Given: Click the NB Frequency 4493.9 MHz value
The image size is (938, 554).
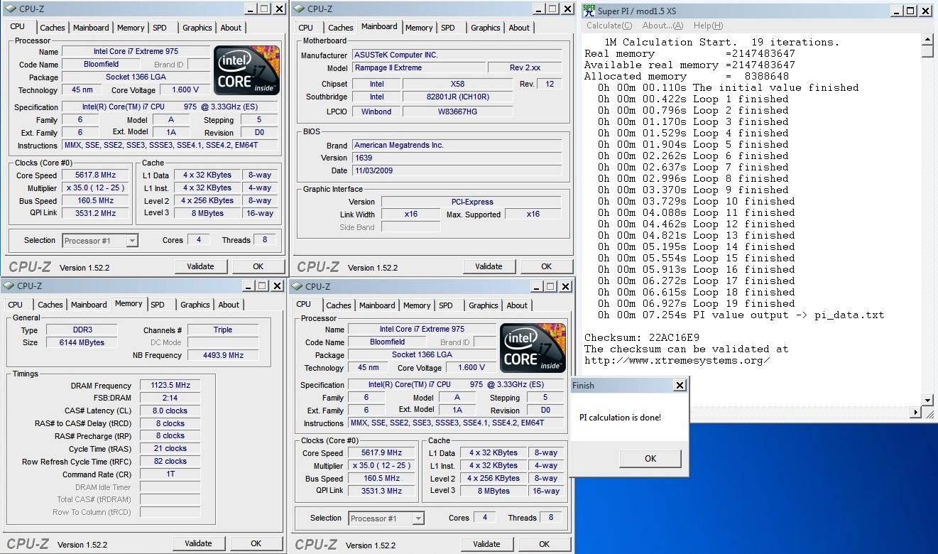Looking at the screenshot, I should (x=222, y=355).
